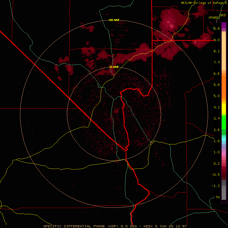Click the -0.5 value on the legend
The height and width of the screenshot is (228, 228).
click(216, 175)
